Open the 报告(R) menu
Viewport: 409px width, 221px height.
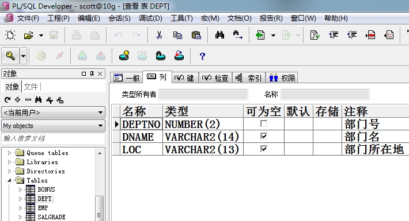tap(271, 18)
